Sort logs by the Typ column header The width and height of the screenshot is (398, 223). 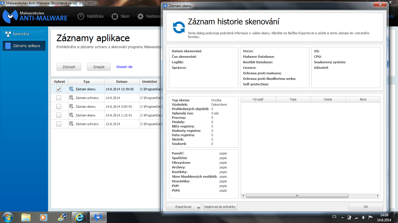[86, 82]
